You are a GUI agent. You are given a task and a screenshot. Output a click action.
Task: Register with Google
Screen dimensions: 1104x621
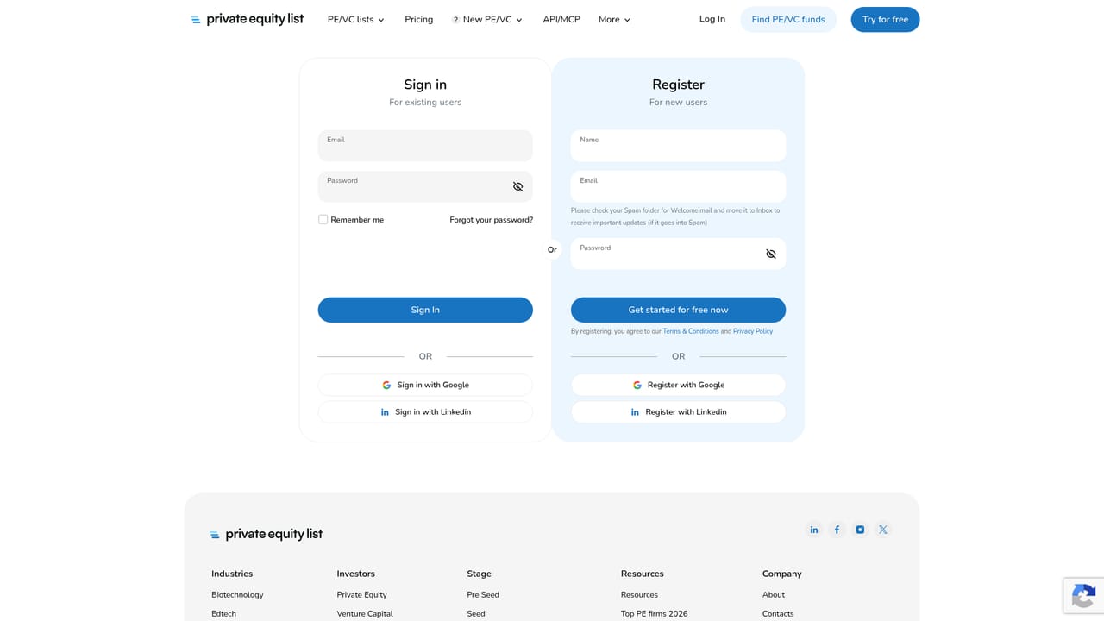pos(678,385)
